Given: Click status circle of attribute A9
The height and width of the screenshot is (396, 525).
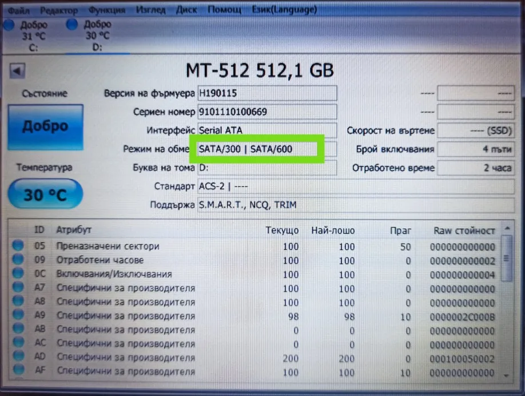Looking at the screenshot, I should pos(18,315).
